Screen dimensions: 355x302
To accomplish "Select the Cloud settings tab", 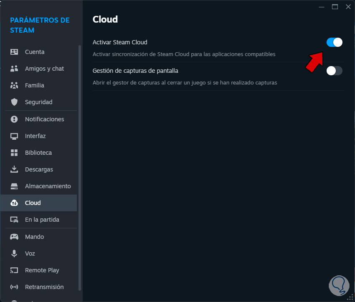I will [33, 203].
